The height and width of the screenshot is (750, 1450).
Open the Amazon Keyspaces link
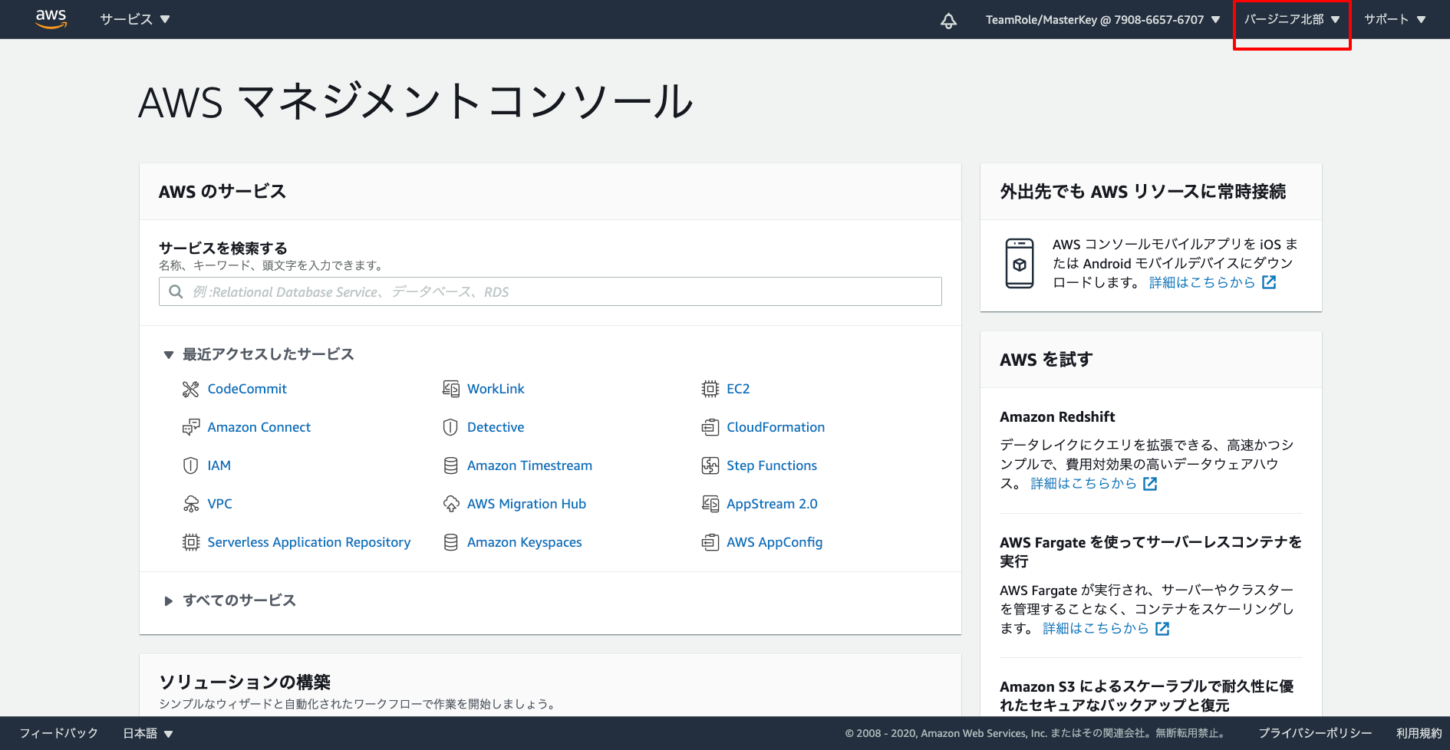[525, 542]
